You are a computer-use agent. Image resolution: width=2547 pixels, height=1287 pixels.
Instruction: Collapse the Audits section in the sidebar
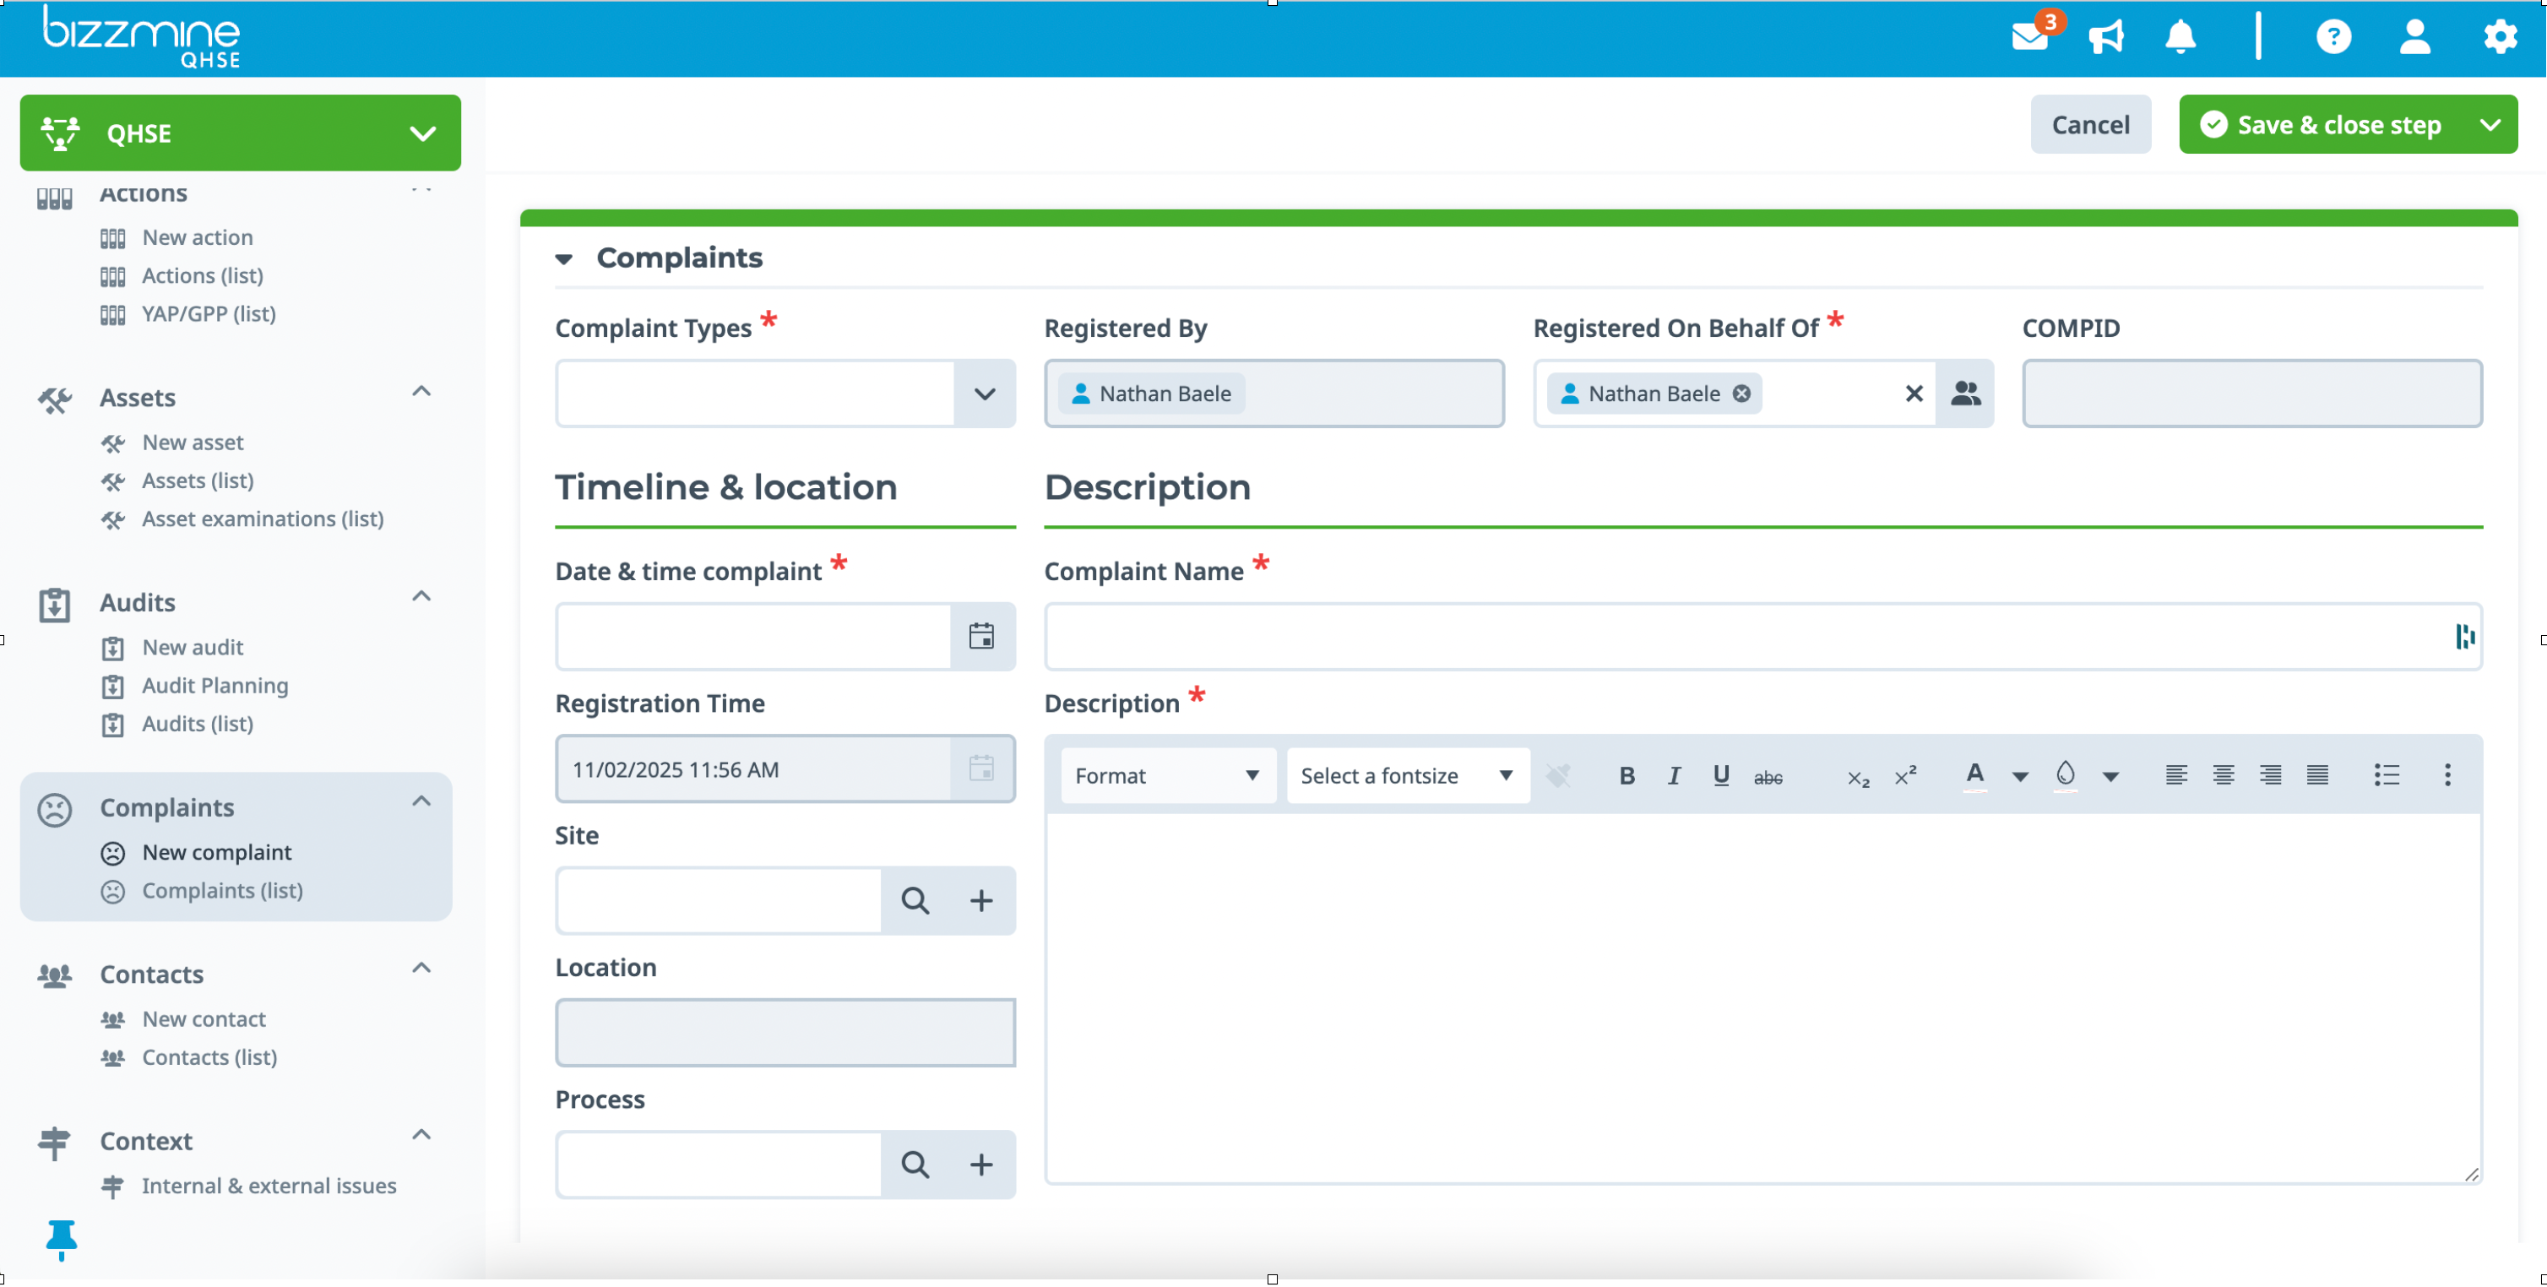pos(421,596)
